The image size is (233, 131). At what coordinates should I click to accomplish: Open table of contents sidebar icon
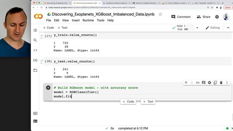click(x=35, y=30)
